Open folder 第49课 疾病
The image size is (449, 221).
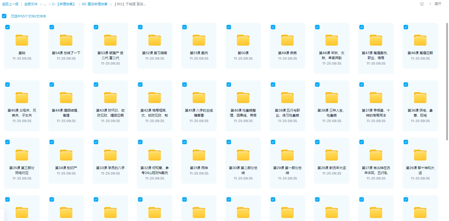point(287,40)
